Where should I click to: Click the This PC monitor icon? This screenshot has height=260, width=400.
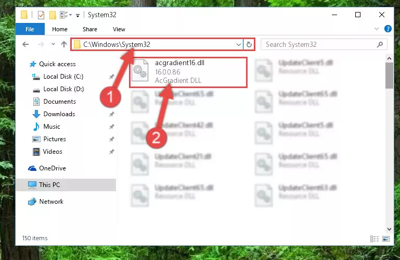point(32,185)
